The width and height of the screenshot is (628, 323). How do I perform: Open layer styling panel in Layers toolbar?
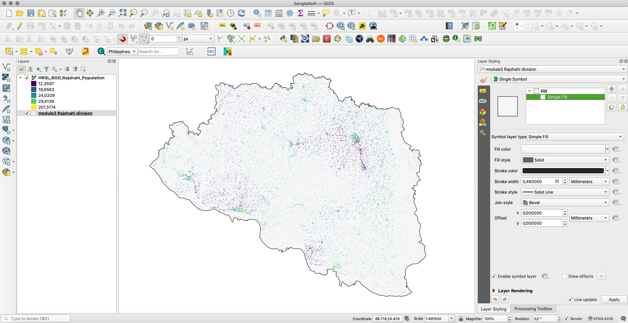tap(22, 69)
